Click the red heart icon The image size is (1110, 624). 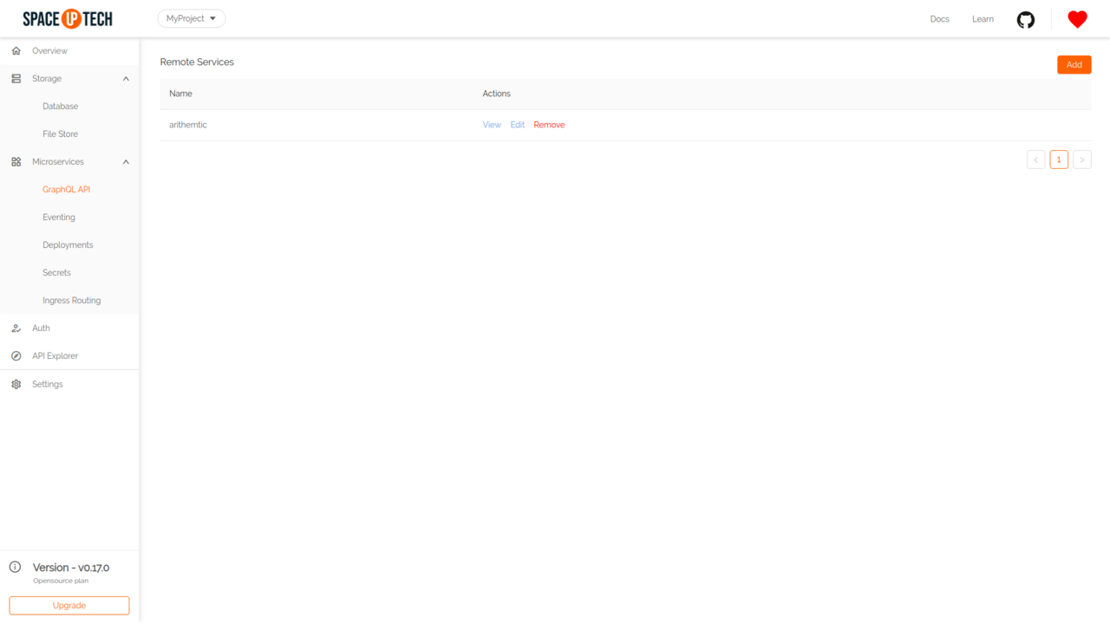(1077, 19)
